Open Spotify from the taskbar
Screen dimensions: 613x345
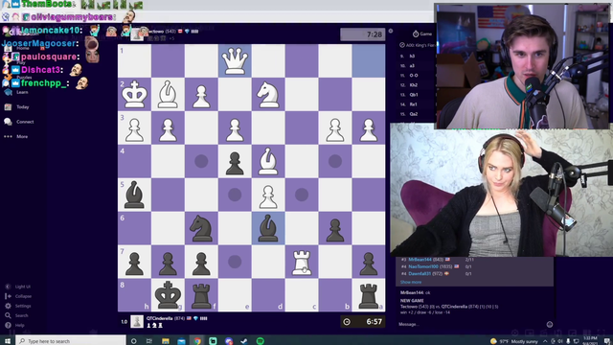point(260,341)
